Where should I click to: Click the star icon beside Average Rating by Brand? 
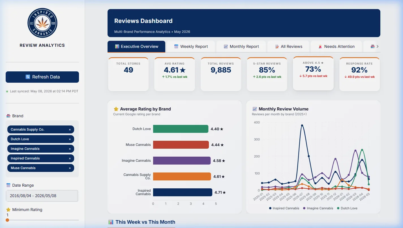116,109
